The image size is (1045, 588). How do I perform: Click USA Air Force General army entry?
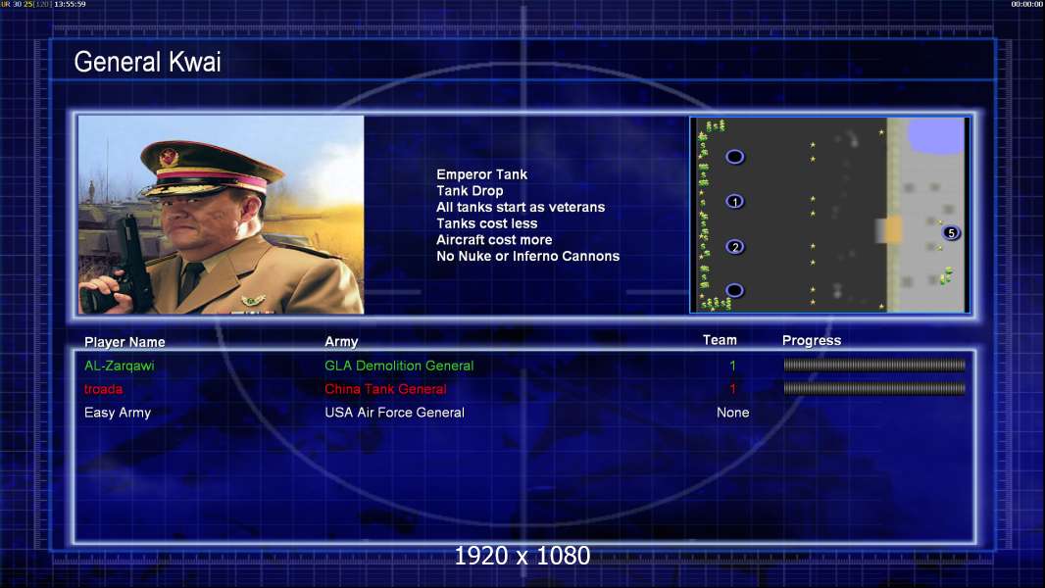394,413
